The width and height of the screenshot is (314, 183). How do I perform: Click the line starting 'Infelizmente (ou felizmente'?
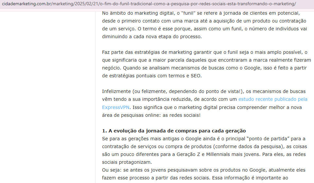(x=204, y=91)
